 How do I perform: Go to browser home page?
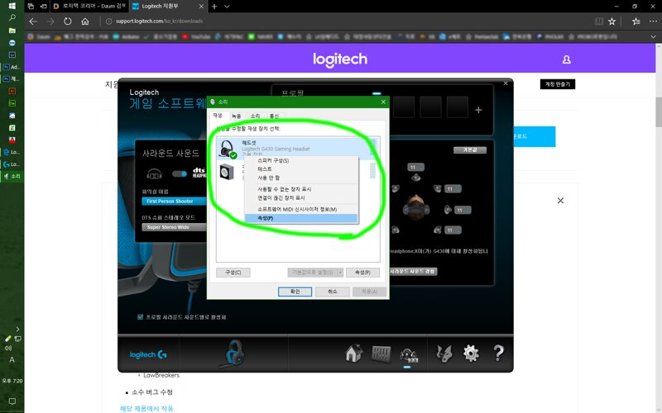coord(85,21)
